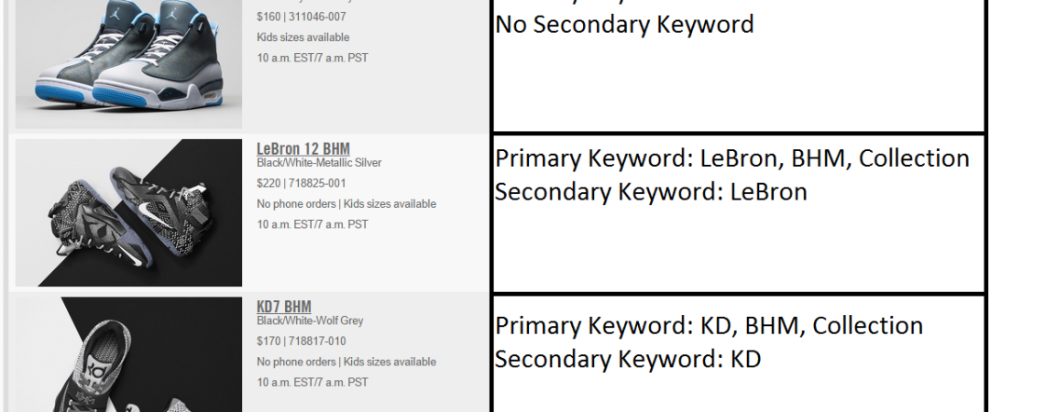This screenshot has height=412, width=1045.
Task: Click 'Primary Keyword: KD, BHM, Collection' text
Action: (709, 326)
